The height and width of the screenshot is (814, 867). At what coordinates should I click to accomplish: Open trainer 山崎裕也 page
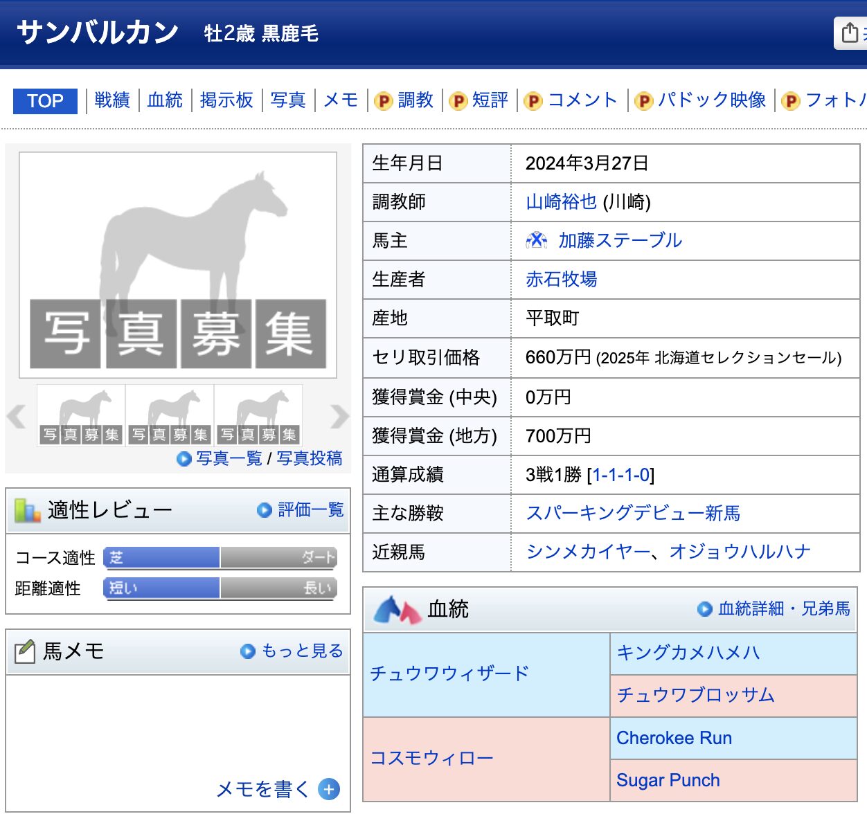(x=561, y=202)
